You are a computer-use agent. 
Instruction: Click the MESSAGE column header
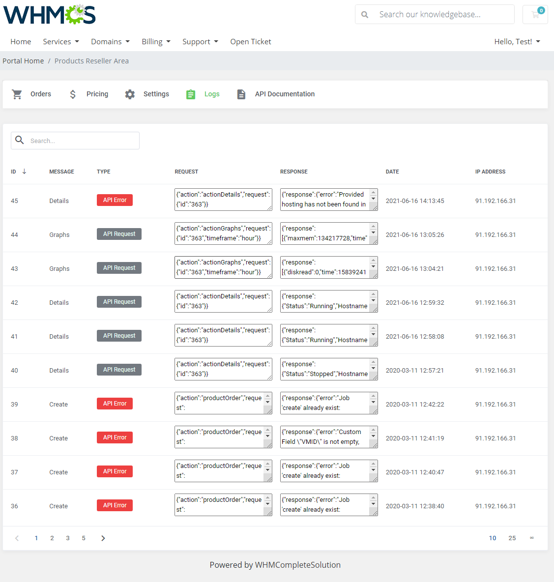[x=61, y=172]
